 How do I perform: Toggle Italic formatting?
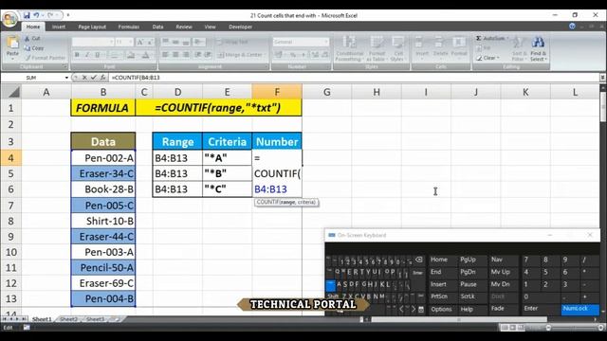tap(87, 55)
